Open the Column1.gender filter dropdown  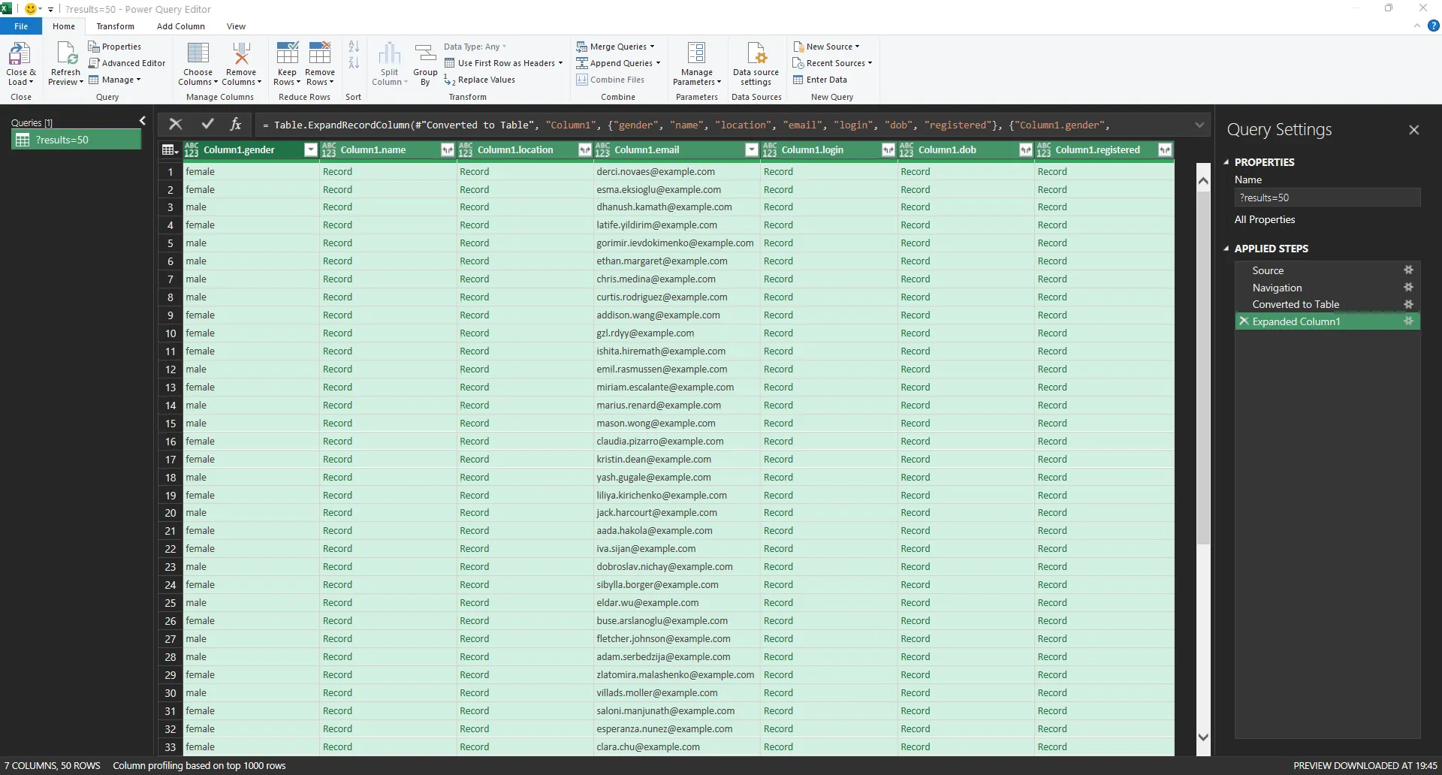pyautogui.click(x=310, y=150)
